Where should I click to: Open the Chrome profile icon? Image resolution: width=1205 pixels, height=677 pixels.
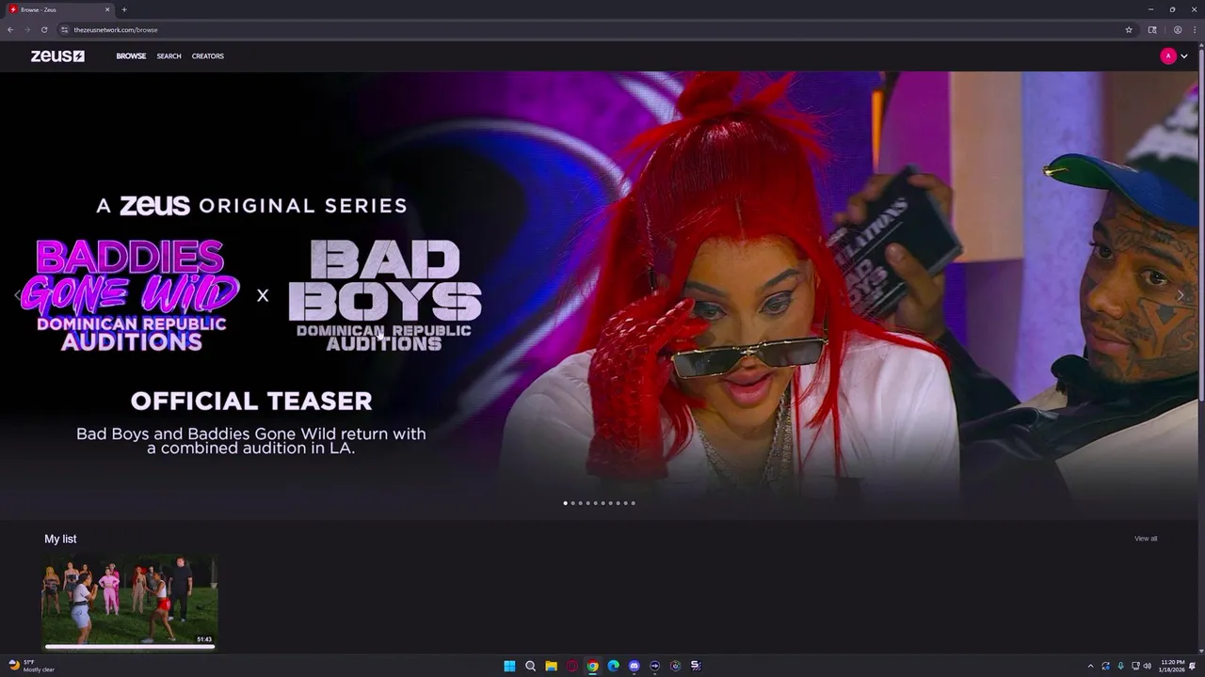1178,30
